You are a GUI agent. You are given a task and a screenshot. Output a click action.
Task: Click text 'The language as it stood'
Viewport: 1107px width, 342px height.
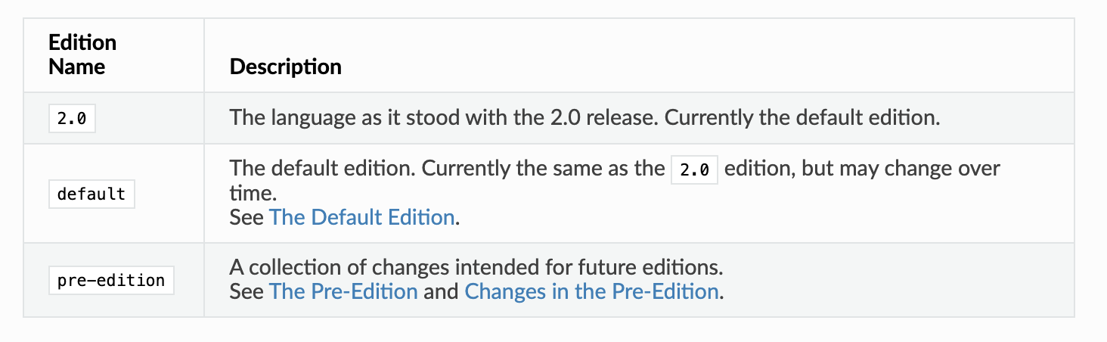(x=335, y=119)
